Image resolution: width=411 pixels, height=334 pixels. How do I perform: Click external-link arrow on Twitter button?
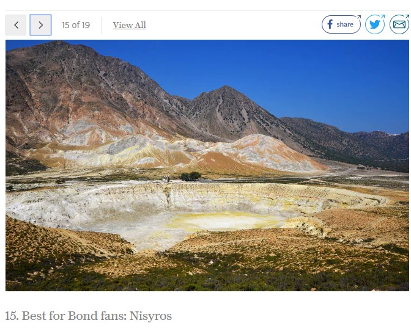383,16
